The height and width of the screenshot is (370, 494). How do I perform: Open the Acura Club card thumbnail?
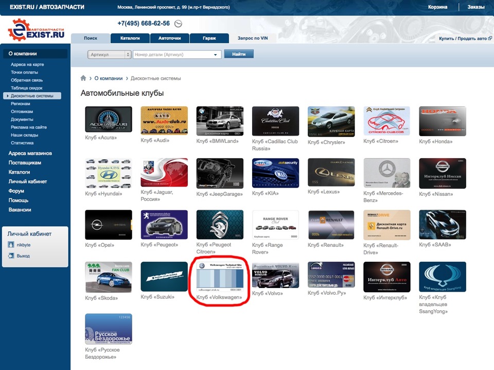(109, 119)
